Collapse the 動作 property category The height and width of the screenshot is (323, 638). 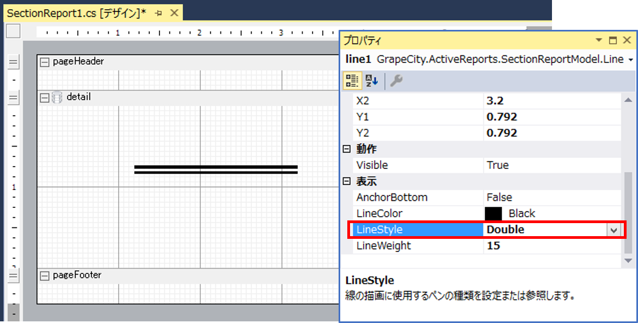(347, 149)
